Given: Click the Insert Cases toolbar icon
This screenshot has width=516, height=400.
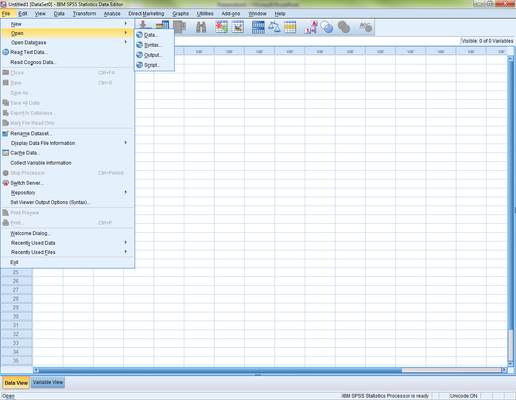Looking at the screenshot, I should (x=221, y=27).
